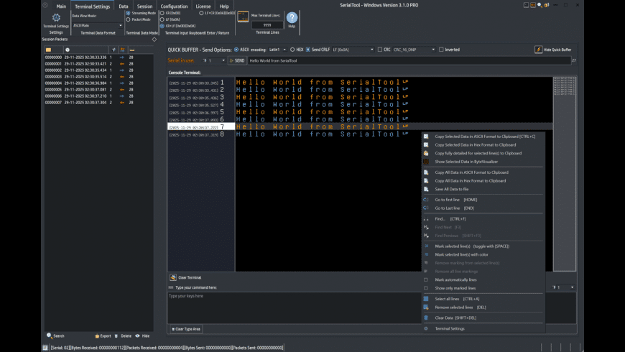The height and width of the screenshot is (352, 625).
Task: Click the gear icon beside context Terminal Settings
Action: [426, 328]
